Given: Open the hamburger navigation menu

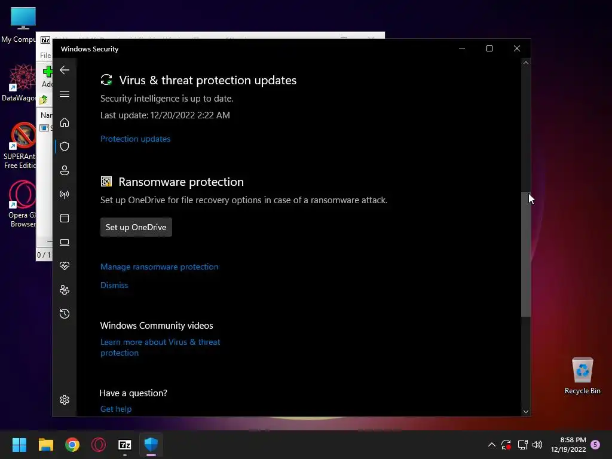Looking at the screenshot, I should click(x=65, y=94).
